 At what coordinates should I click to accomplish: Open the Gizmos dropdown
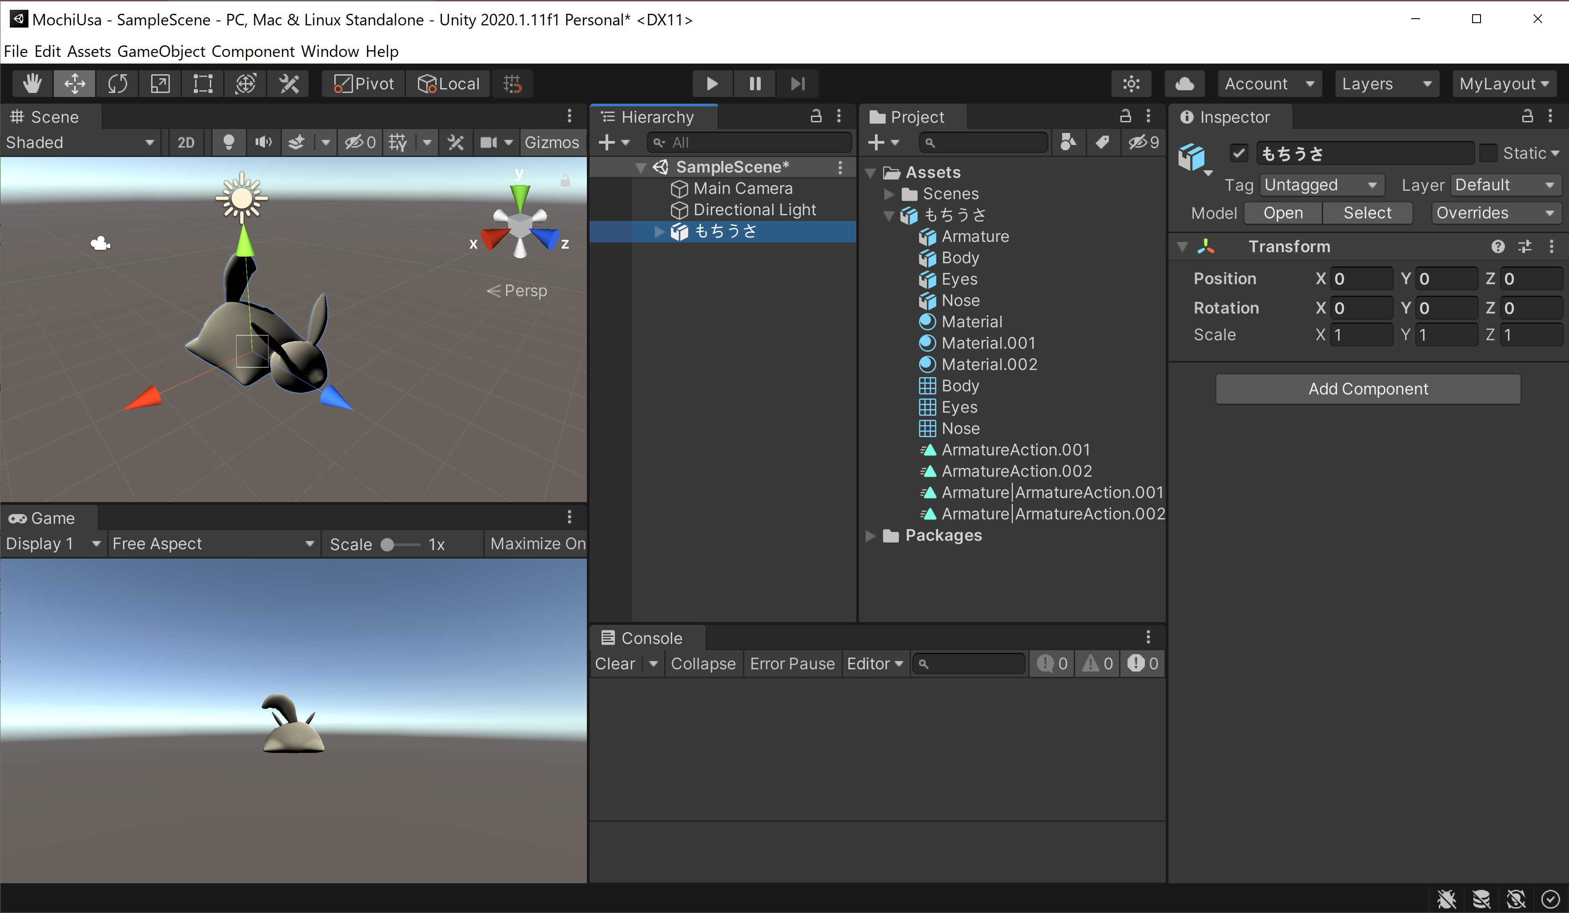pyautogui.click(x=552, y=143)
